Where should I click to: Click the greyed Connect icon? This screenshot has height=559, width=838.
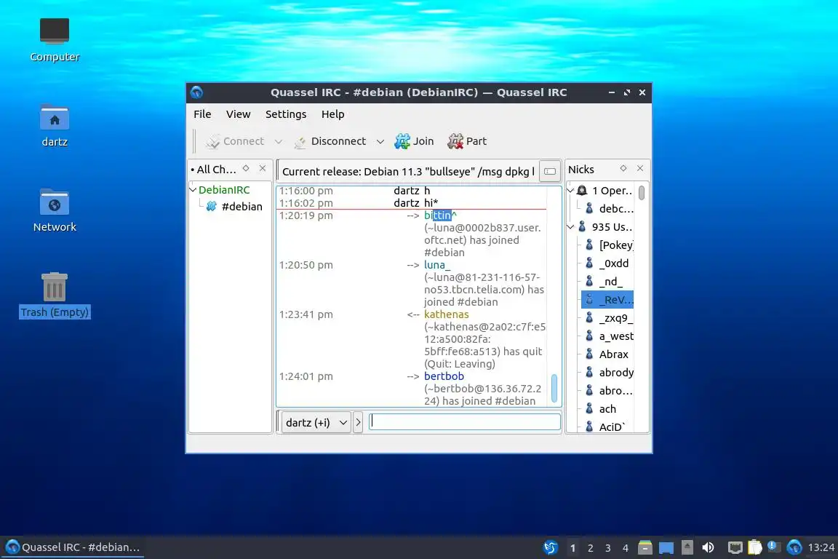212,142
